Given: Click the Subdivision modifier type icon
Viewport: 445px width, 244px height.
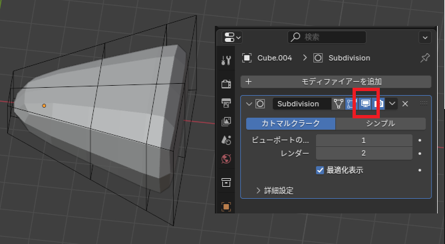Looking at the screenshot, I should (x=260, y=104).
